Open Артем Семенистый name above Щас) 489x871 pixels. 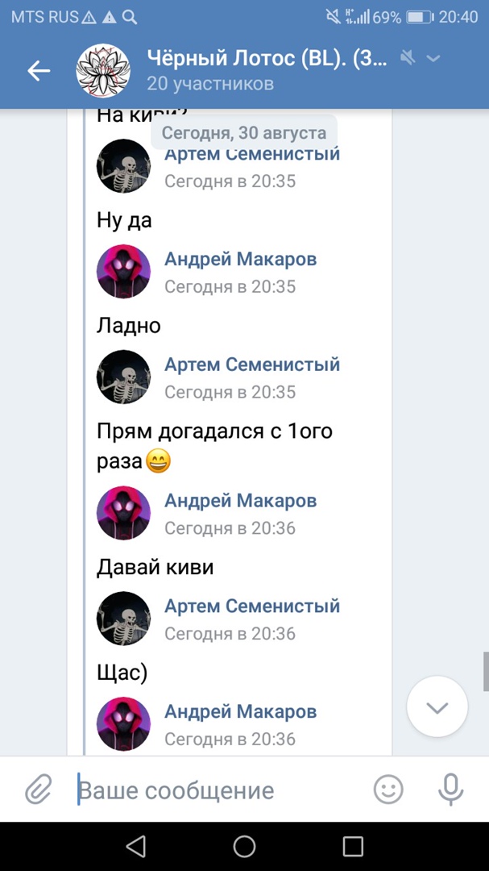(x=252, y=606)
